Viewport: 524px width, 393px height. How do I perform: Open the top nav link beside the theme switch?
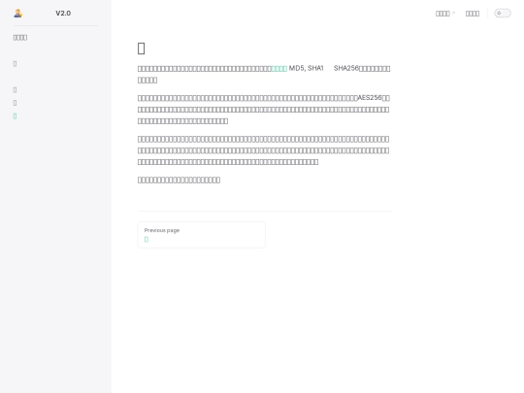(x=473, y=14)
